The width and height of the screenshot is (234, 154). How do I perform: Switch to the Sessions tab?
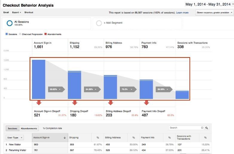coord(13,129)
